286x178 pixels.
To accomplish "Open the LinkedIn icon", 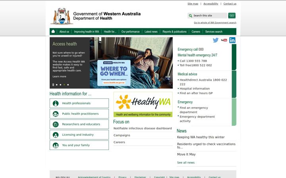I will (232, 40).
